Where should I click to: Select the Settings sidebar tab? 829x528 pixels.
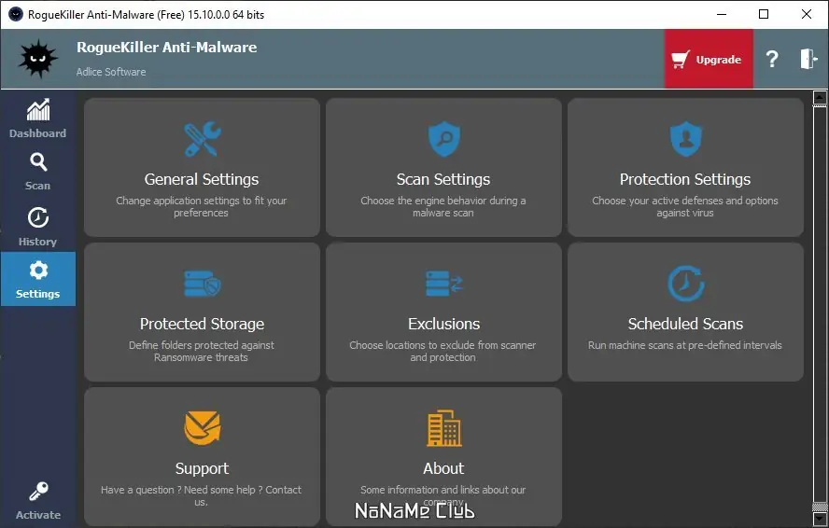click(x=37, y=280)
